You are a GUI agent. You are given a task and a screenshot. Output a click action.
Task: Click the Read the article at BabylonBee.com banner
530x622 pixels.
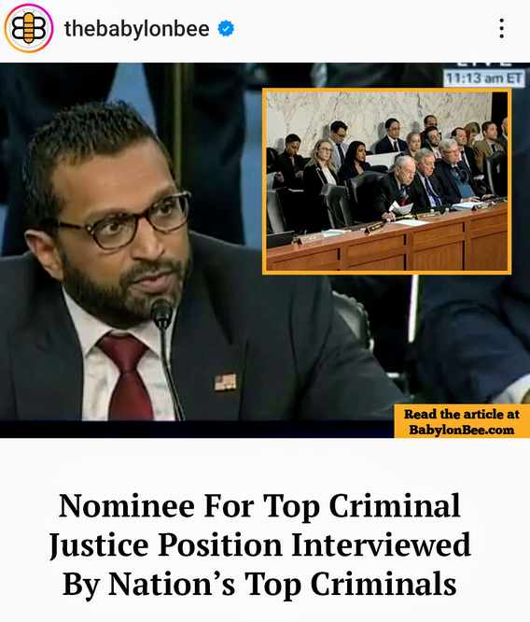[462, 421]
